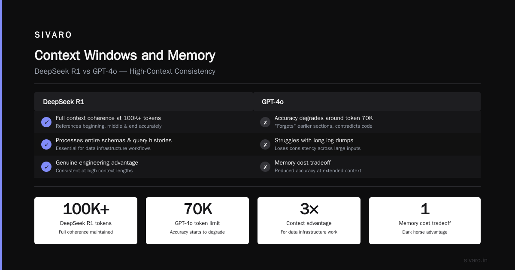515x270 pixels.
Task: Click Consistent at high context lengths
Action: (x=94, y=171)
